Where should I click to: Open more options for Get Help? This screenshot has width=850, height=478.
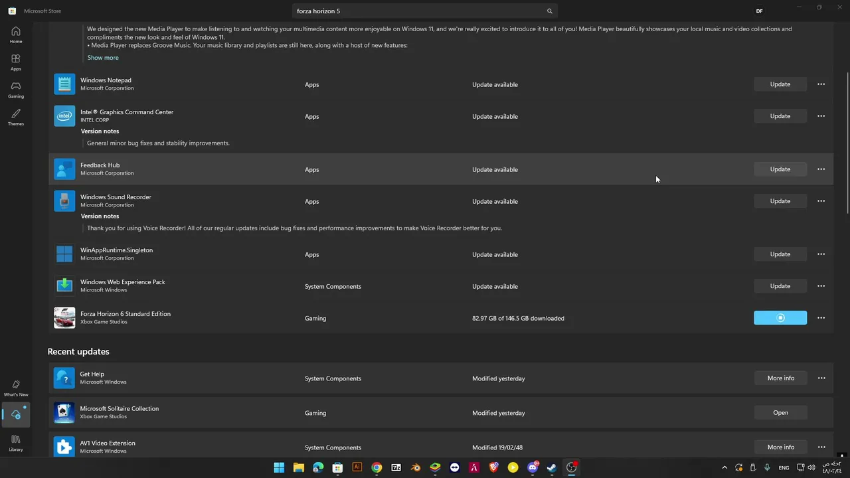tap(821, 378)
